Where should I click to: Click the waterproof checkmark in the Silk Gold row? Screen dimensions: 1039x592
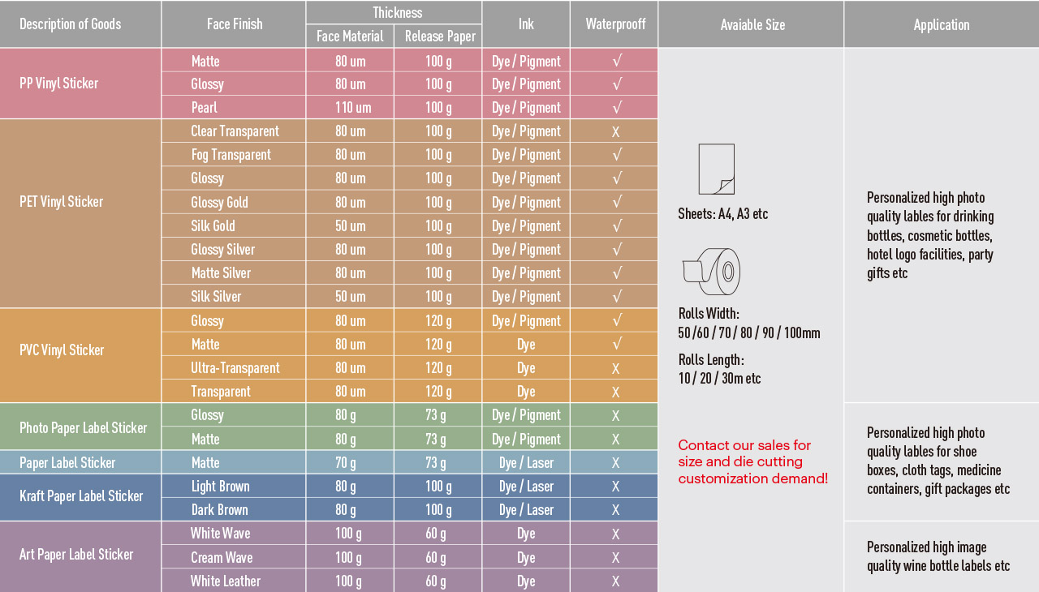click(617, 226)
